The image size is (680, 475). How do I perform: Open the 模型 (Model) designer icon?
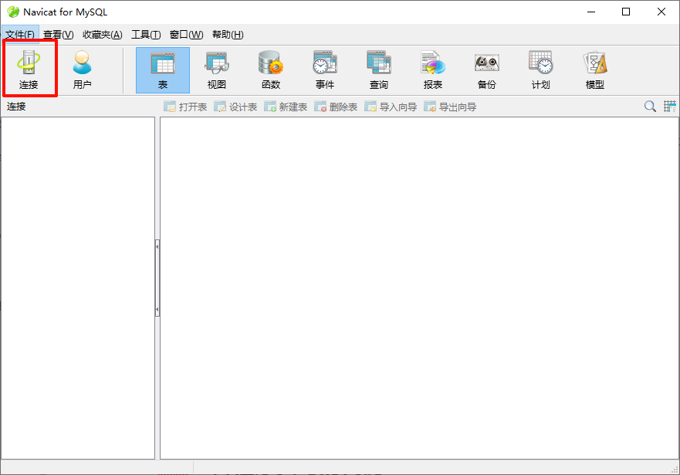pos(594,70)
